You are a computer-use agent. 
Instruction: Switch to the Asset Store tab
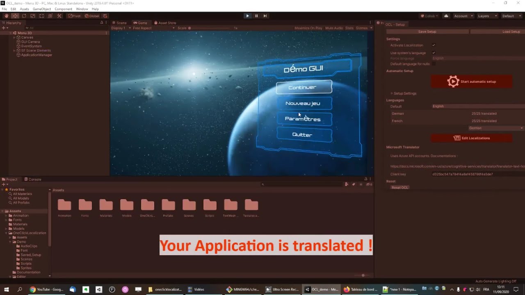165,23
